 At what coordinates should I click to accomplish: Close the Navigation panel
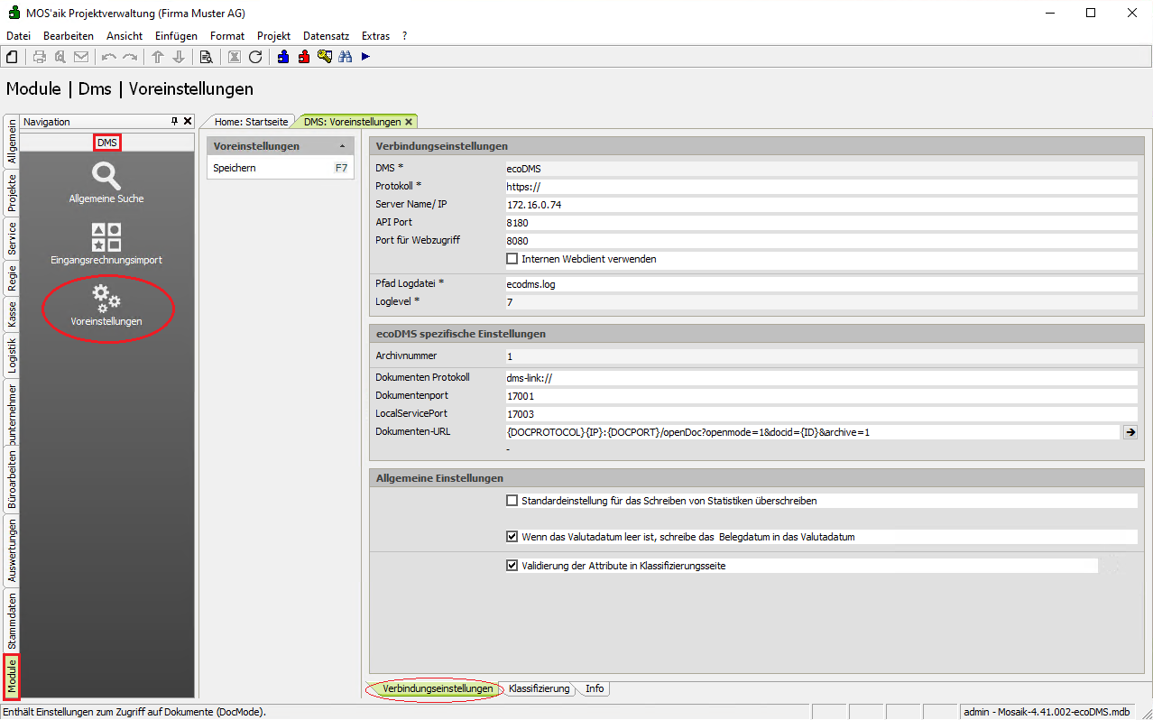click(x=188, y=121)
